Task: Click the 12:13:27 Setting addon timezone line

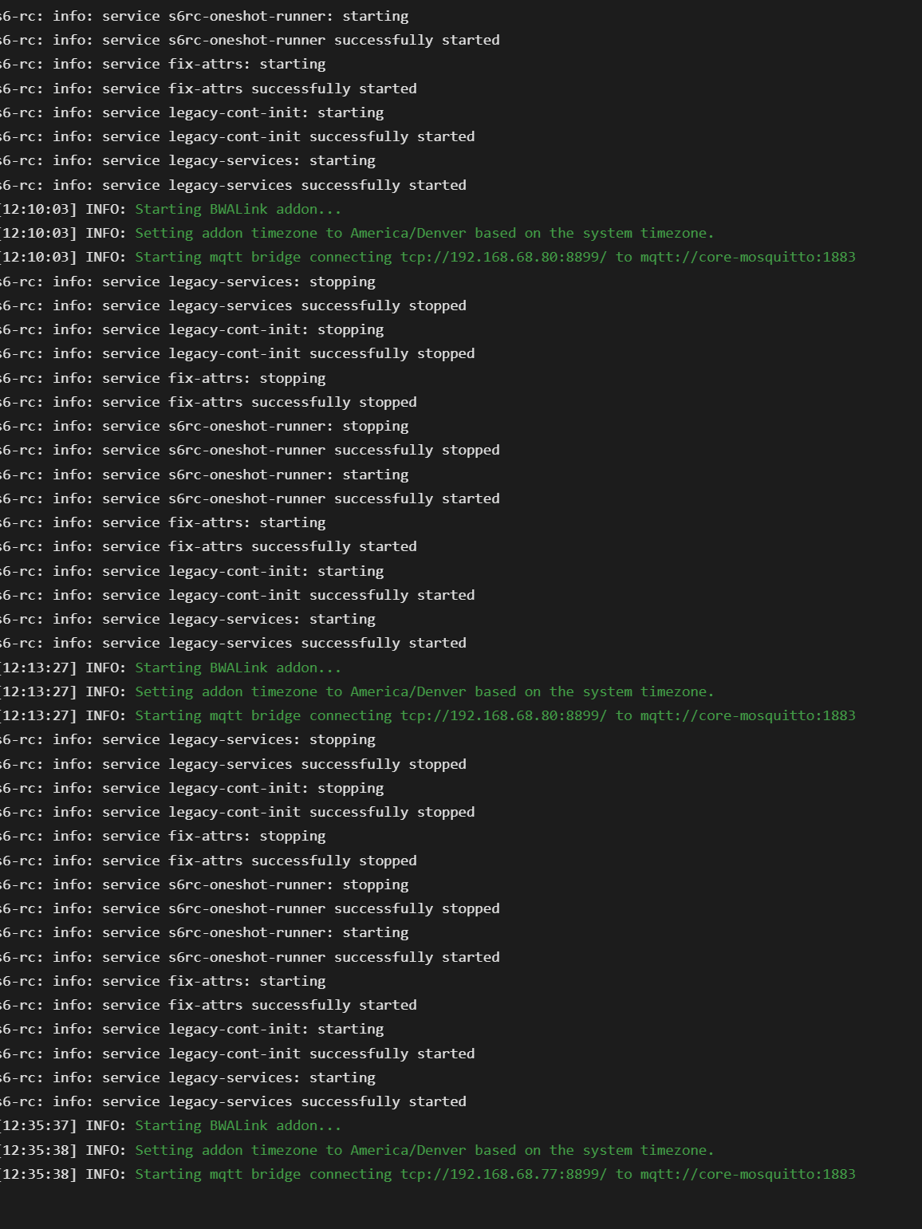Action: point(424,691)
